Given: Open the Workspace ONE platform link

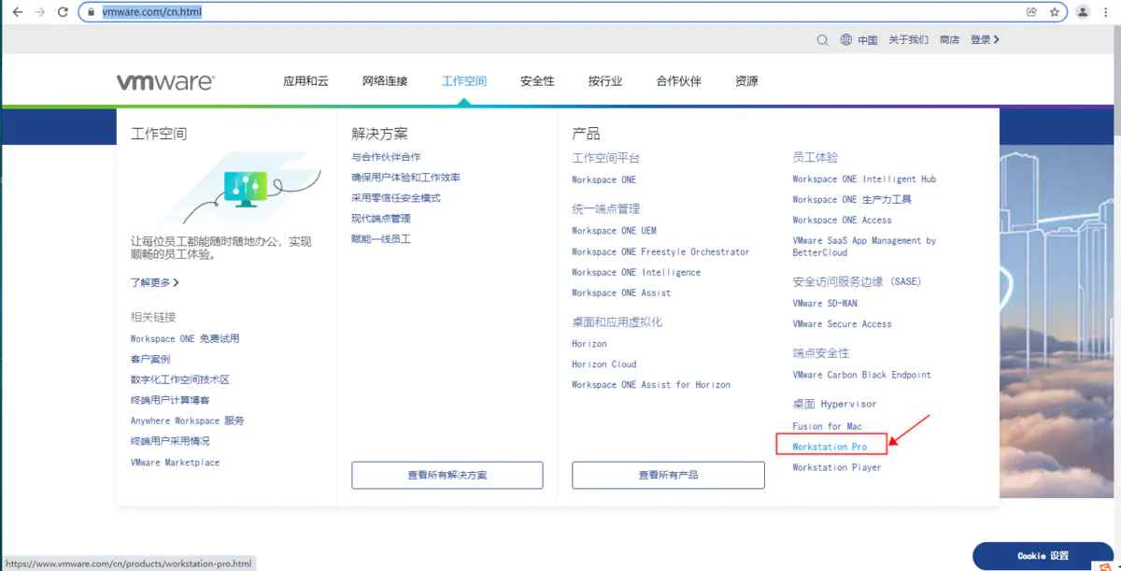Looking at the screenshot, I should [604, 179].
